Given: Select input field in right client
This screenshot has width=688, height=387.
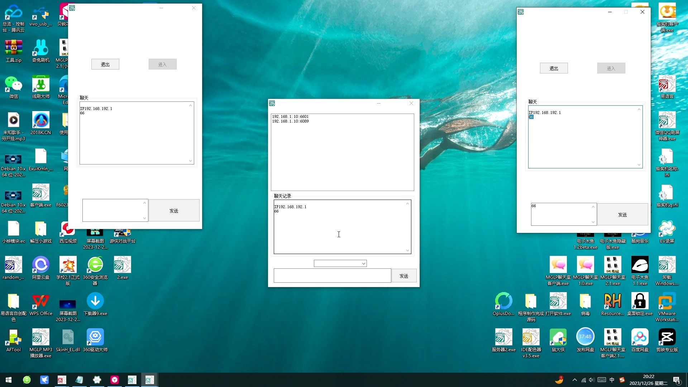Looking at the screenshot, I should click(x=563, y=214).
